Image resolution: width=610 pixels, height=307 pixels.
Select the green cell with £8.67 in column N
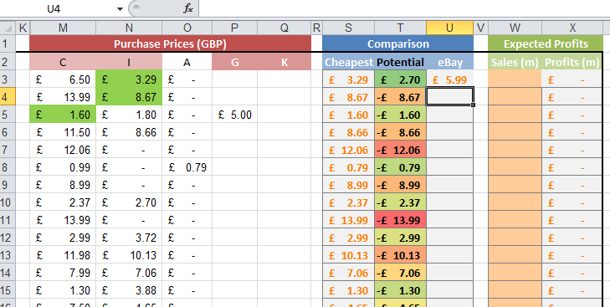[x=129, y=96]
